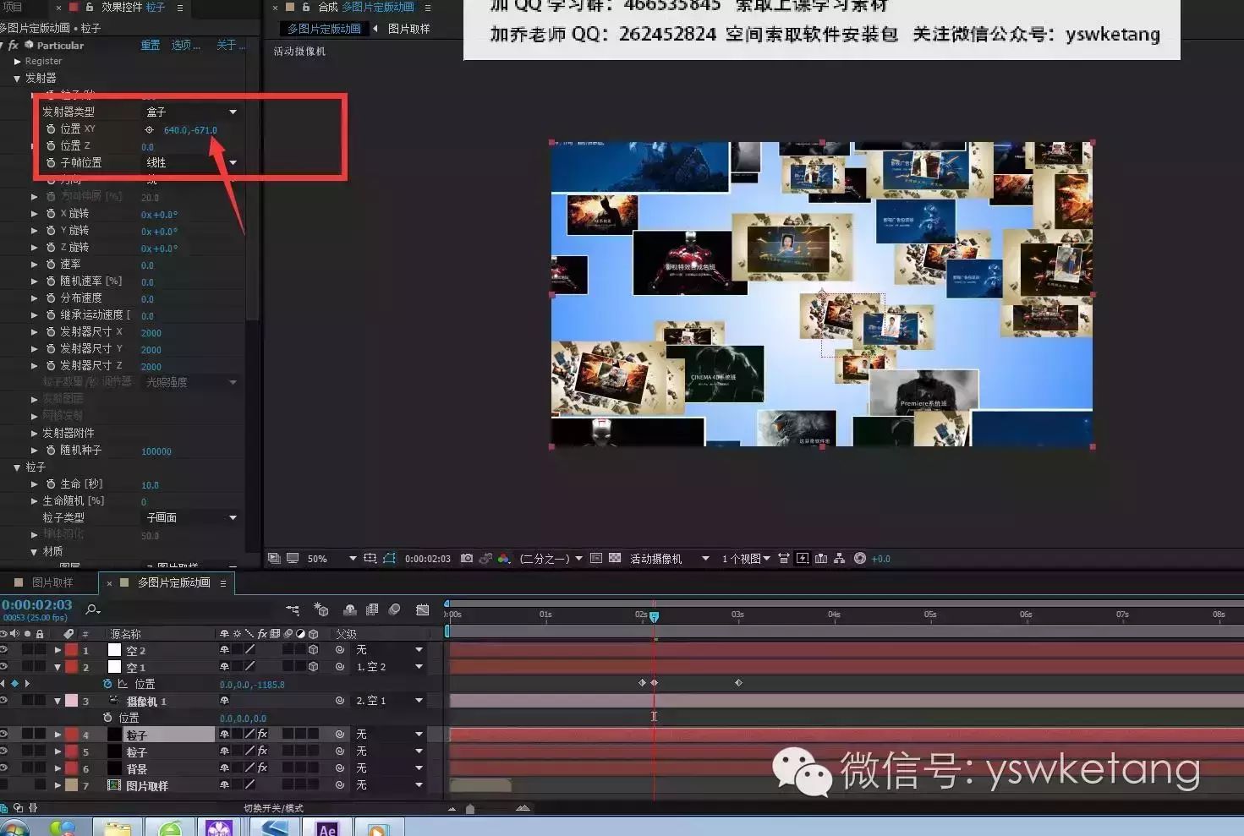1244x836 pixels.
Task: Click the composition mini-flowchart icon in timeline
Action: 293,609
